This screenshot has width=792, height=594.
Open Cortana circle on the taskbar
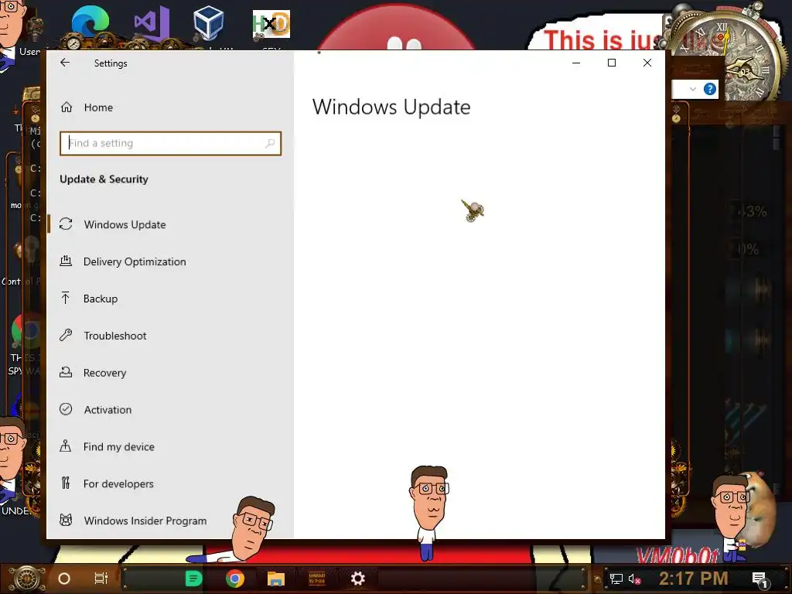pos(64,579)
